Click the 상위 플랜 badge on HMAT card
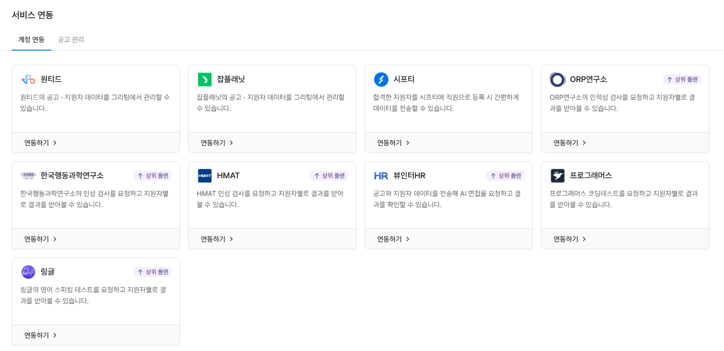This screenshot has width=724, height=351. click(x=329, y=176)
